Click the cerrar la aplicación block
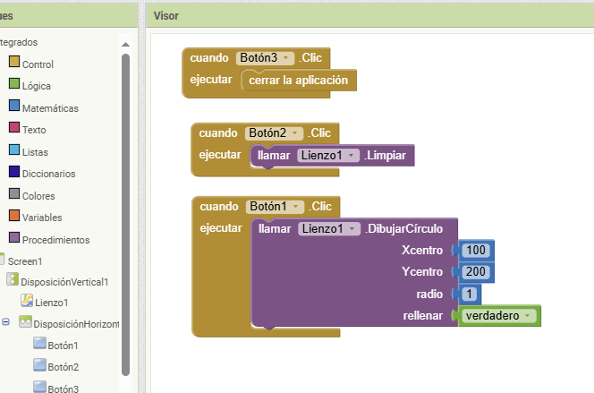The width and height of the screenshot is (594, 393). [x=299, y=81]
